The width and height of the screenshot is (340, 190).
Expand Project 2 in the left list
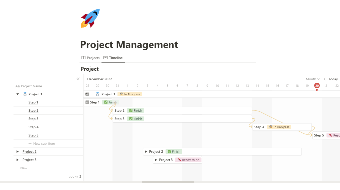coord(18,152)
